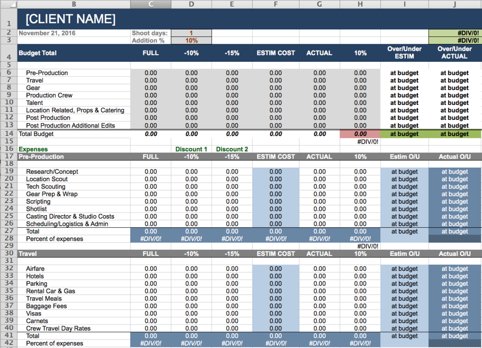Click the red Total Budget 10% cell
The width and height of the screenshot is (482, 348).
click(360, 134)
